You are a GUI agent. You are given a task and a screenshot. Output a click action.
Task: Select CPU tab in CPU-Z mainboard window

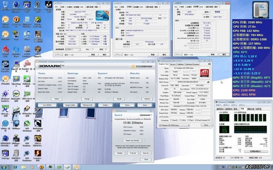(x=116, y=7)
